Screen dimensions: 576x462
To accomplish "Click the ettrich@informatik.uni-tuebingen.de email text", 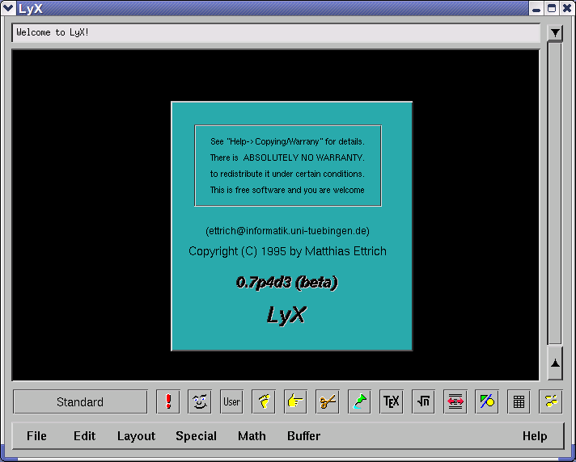I will coord(288,231).
